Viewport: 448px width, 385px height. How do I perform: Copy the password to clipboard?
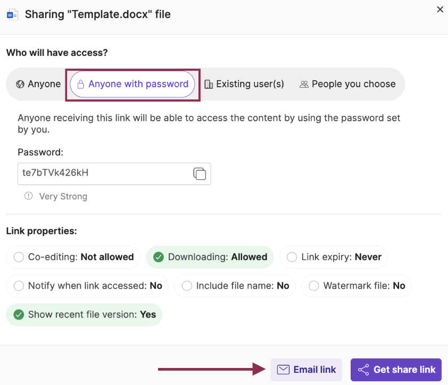coord(200,174)
